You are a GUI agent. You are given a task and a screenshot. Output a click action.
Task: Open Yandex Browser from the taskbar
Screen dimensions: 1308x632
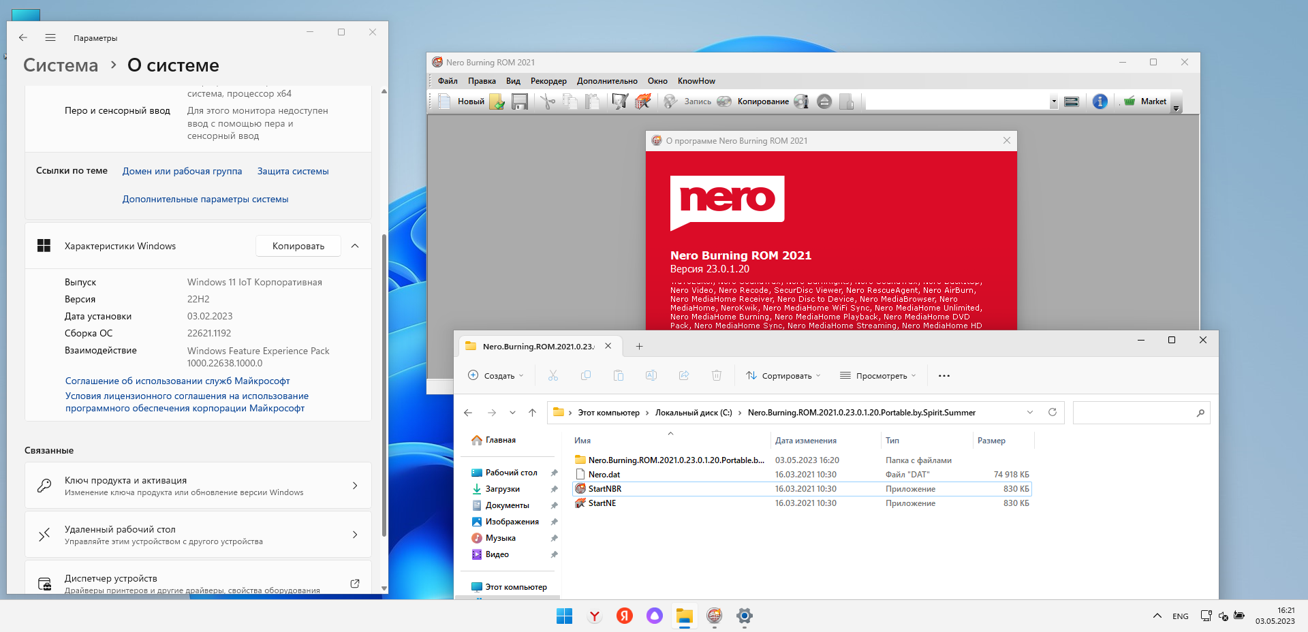point(595,616)
